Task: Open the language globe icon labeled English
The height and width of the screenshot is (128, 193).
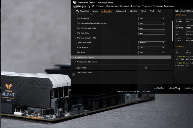Action: 100,6
